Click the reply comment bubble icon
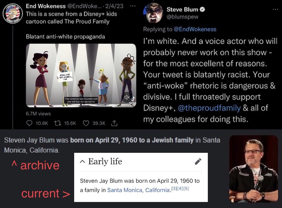 pyautogui.click(x=29, y=123)
